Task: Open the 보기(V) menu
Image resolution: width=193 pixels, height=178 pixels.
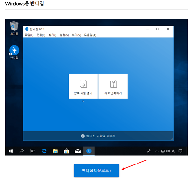Action: click(76, 35)
